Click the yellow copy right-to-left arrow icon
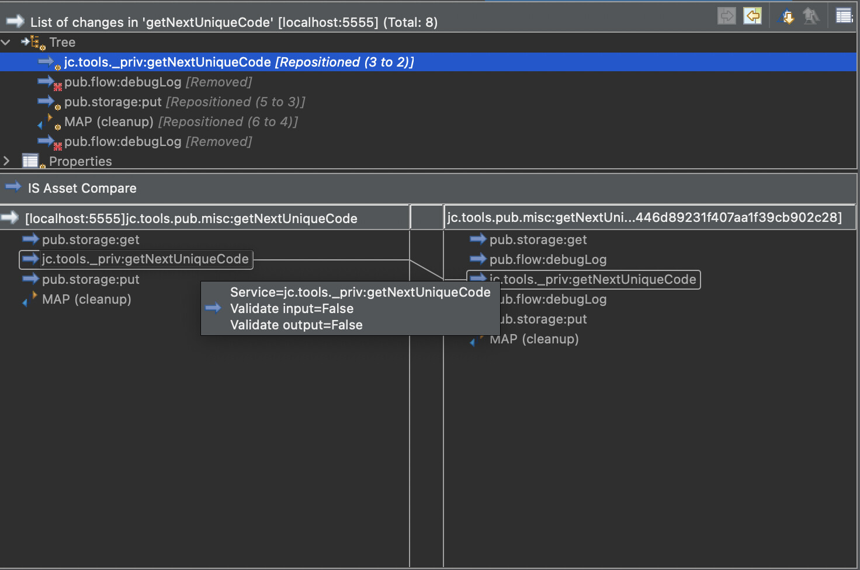The image size is (860, 570). [x=752, y=16]
